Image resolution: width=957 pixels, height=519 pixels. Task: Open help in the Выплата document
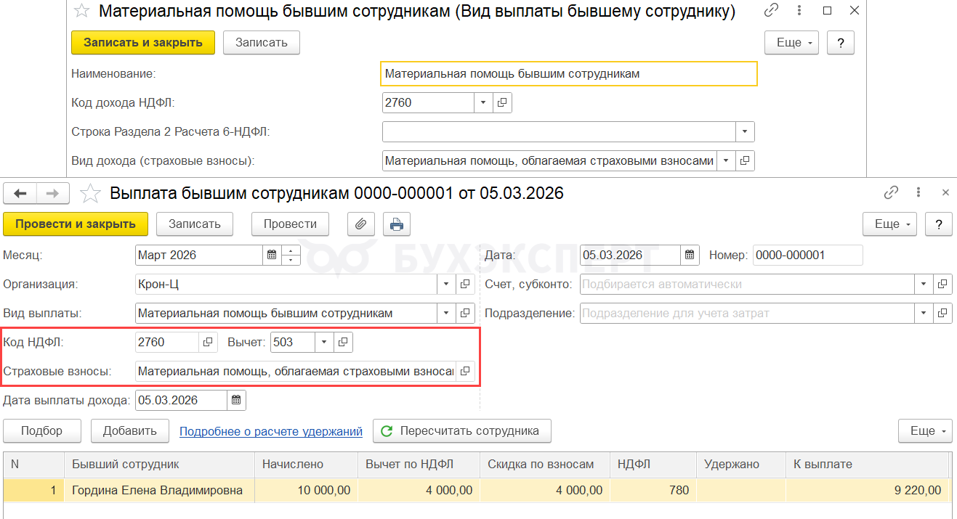(x=940, y=224)
